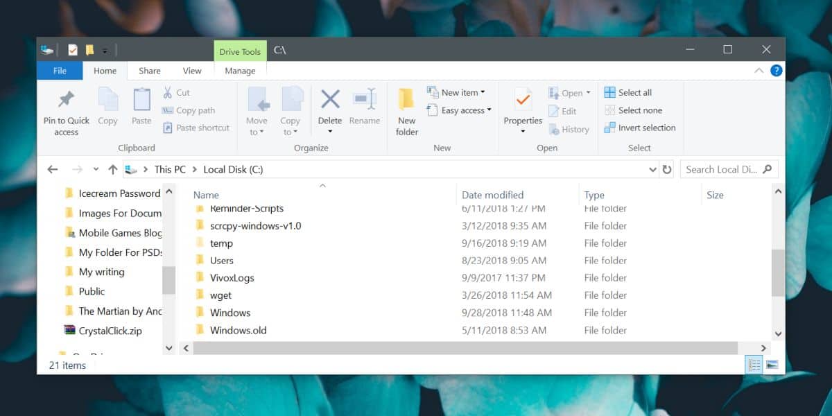Open the File Explorer help icon

(x=777, y=71)
